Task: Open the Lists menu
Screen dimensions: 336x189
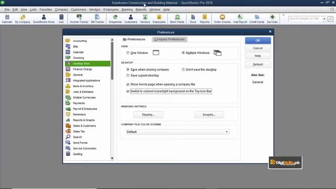Action: coord(33,9)
